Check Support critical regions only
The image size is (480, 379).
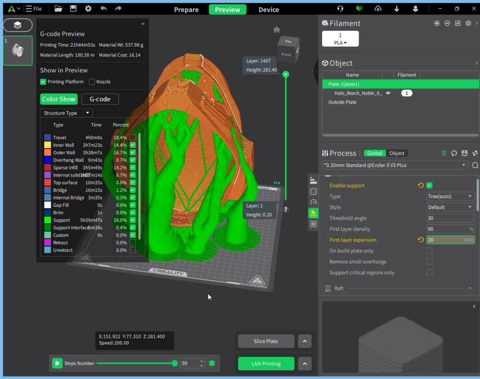429,272
